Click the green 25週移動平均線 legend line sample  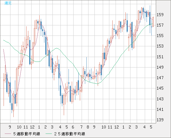pos(49,134)
